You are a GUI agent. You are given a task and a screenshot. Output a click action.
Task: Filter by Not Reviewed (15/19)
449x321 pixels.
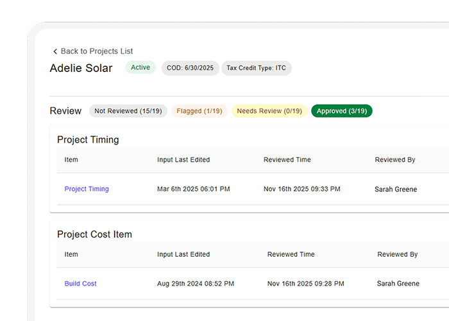[128, 111]
